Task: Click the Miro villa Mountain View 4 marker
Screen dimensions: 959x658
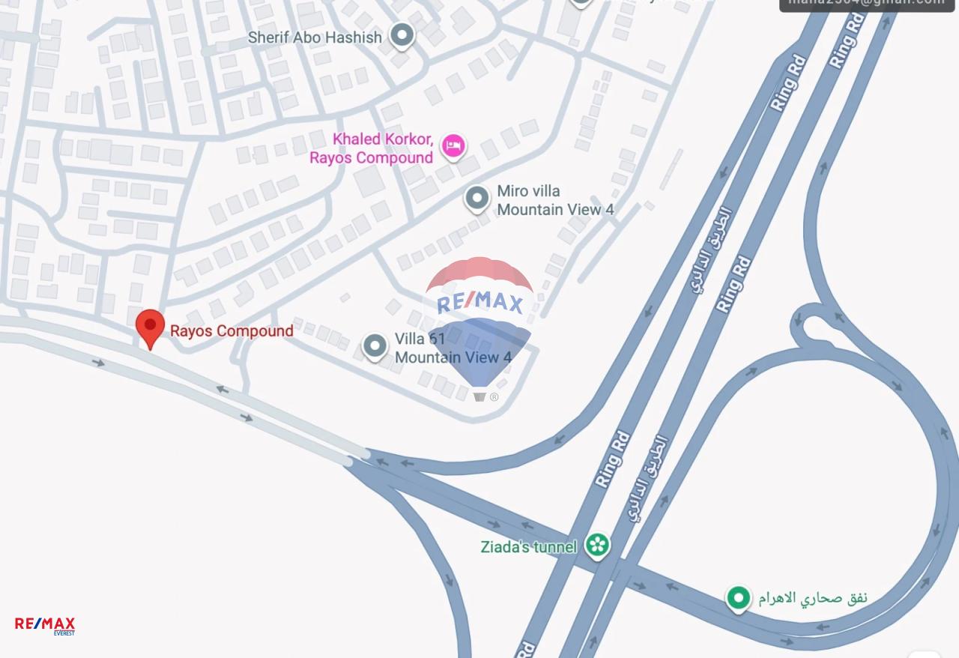Action: 477,199
